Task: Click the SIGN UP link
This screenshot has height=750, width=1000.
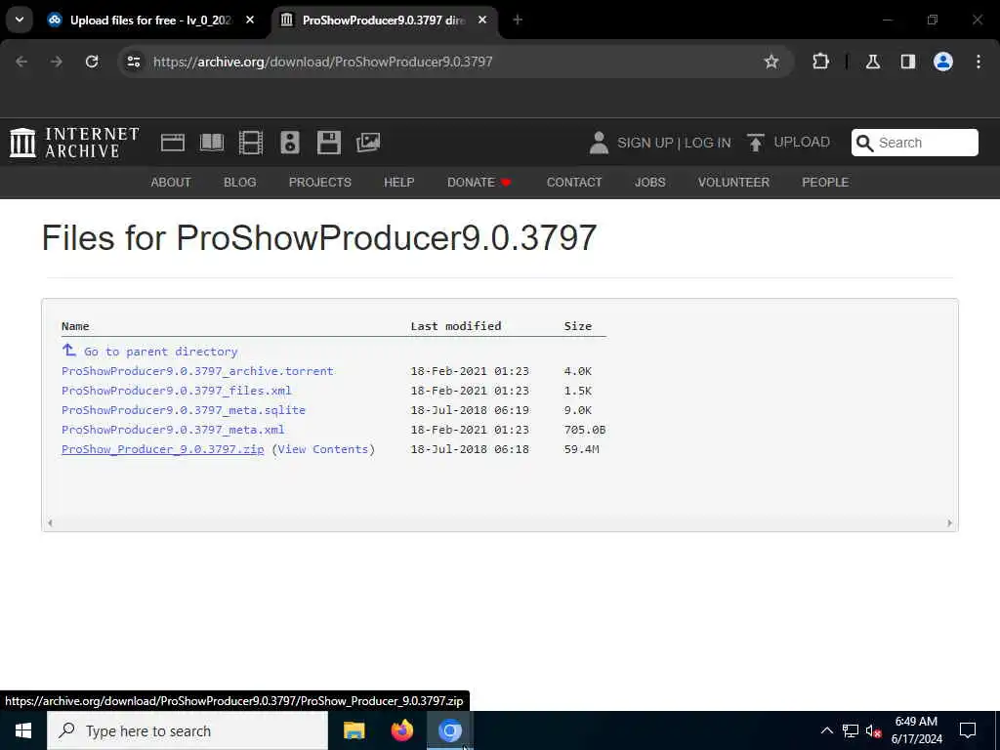Action: tap(645, 143)
